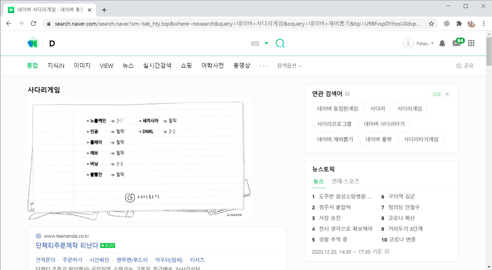Image resolution: width=492 pixels, height=270 pixels.
Task: Expand the 검색옵션 dropdown
Action: pos(289,66)
